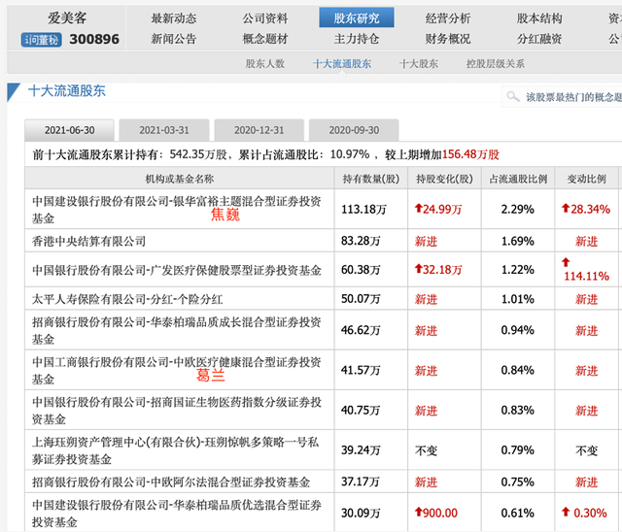
Task: Click the 30.09万 holding value
Action: point(361,513)
